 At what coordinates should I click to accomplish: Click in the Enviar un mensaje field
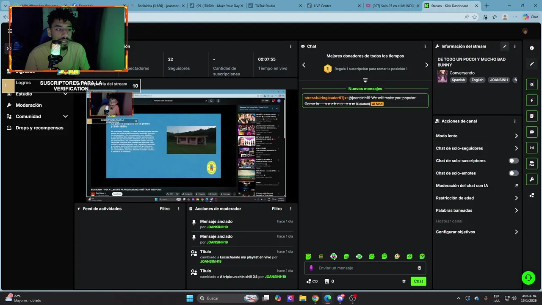point(365,268)
